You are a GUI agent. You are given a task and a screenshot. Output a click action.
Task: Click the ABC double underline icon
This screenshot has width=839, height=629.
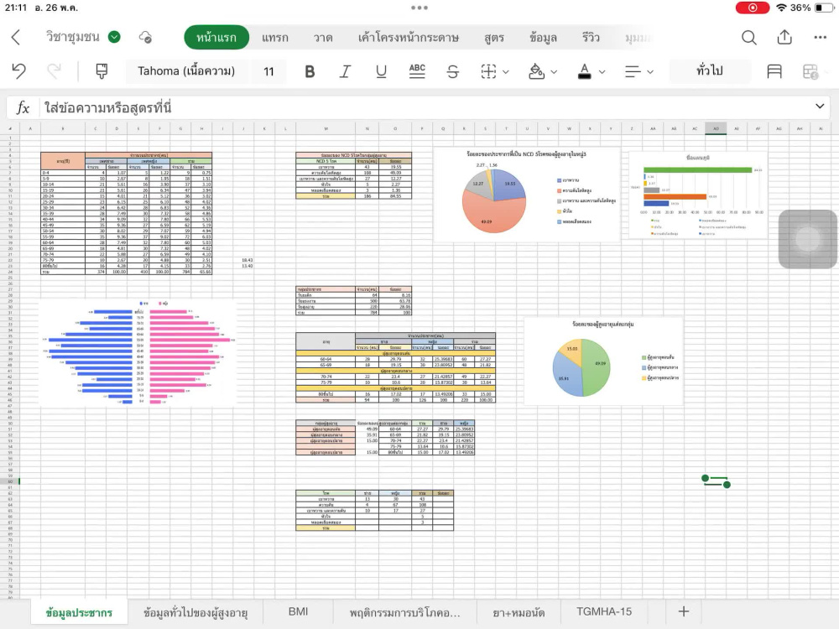point(417,71)
